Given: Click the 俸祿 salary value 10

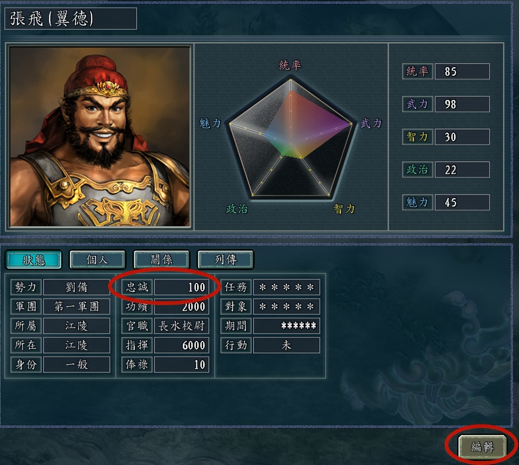Looking at the screenshot, I should click(x=182, y=365).
